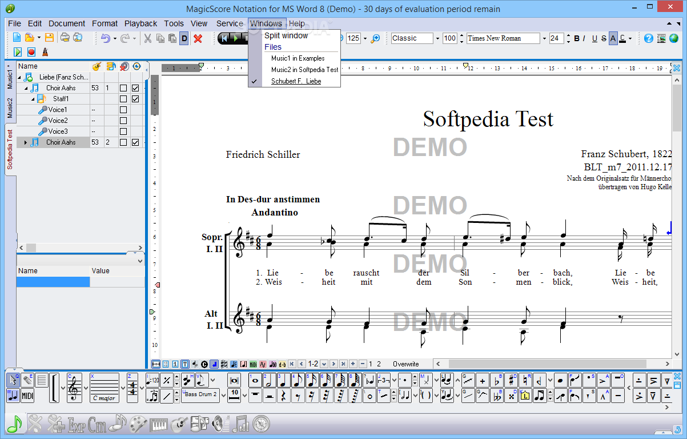Open the Open file dropdown arrow
Screen dimensions: 687x439
(x=39, y=38)
